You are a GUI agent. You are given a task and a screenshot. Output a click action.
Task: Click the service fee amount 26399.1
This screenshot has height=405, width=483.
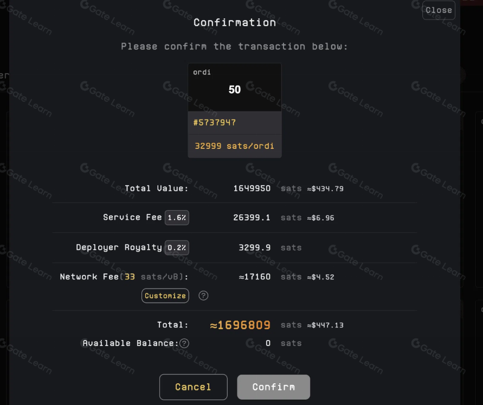point(252,218)
